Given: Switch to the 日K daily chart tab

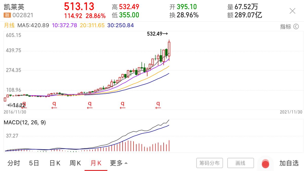Looking at the screenshot, I should tap(54, 163).
